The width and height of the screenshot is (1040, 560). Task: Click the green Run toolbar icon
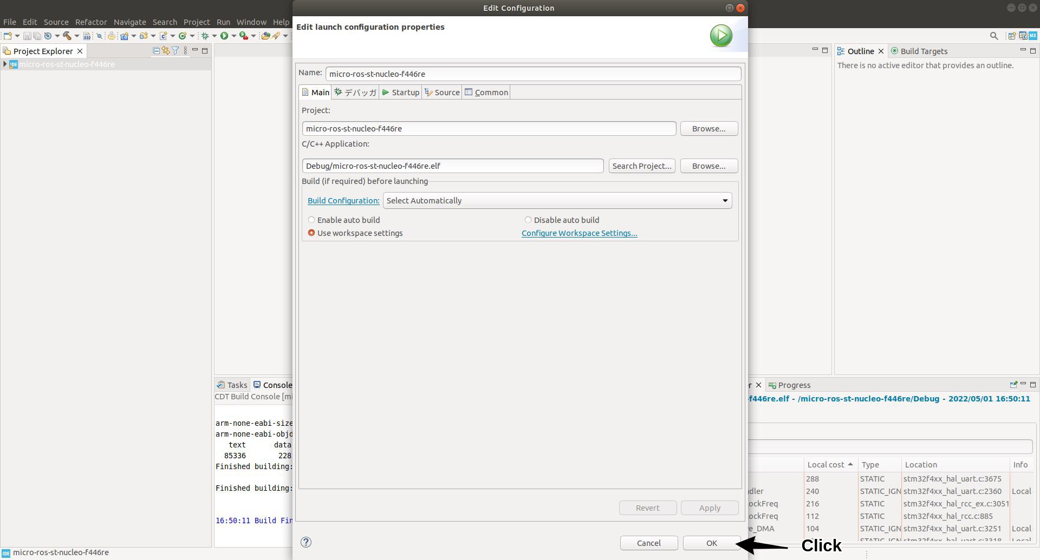tap(224, 36)
